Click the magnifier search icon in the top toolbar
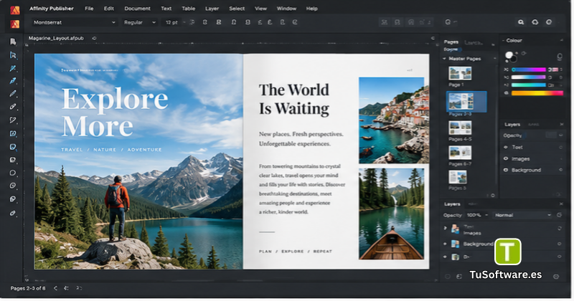 (x=521, y=22)
